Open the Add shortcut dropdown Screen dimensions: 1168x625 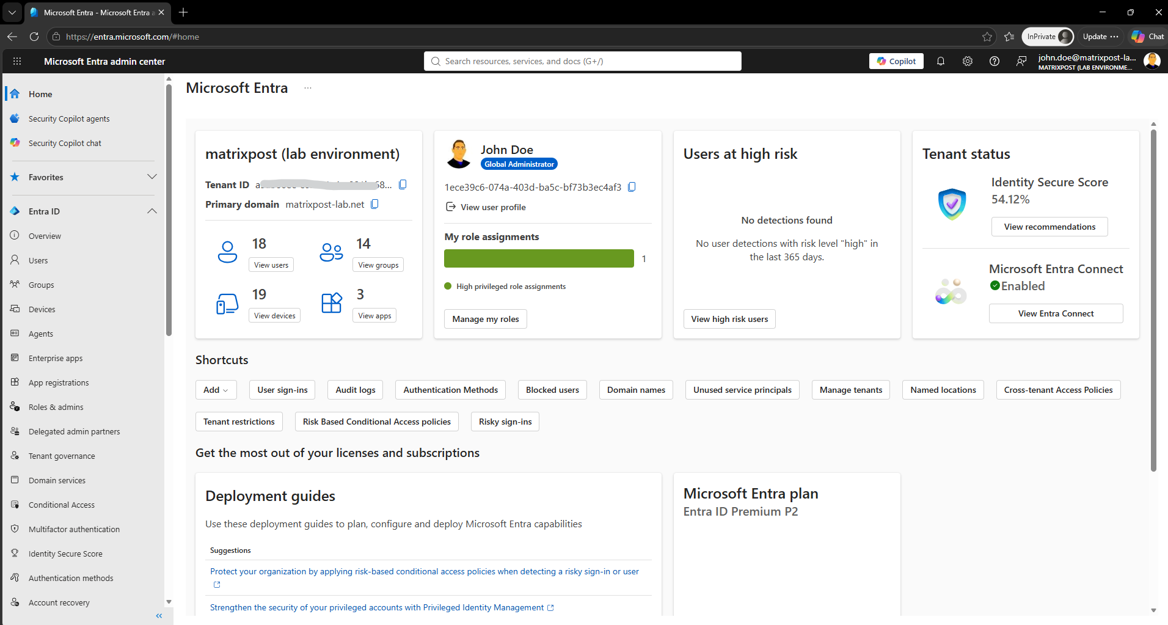[x=216, y=390]
